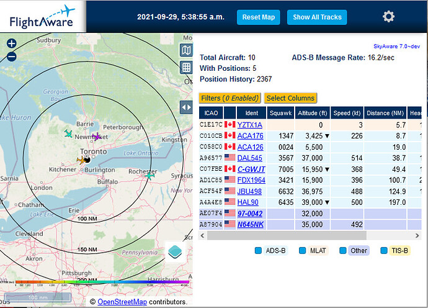Image resolution: width=428 pixels, height=308 pixels.
Task: Open flight link JBU498
Action: click(249, 191)
